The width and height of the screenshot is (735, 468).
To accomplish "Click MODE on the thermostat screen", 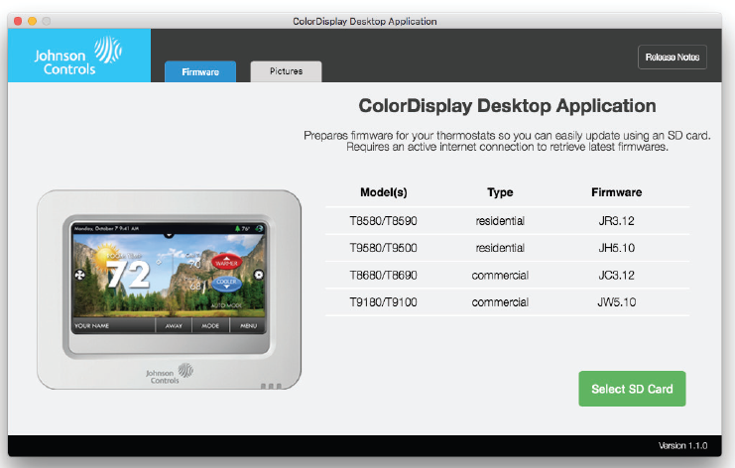I will coord(210,325).
